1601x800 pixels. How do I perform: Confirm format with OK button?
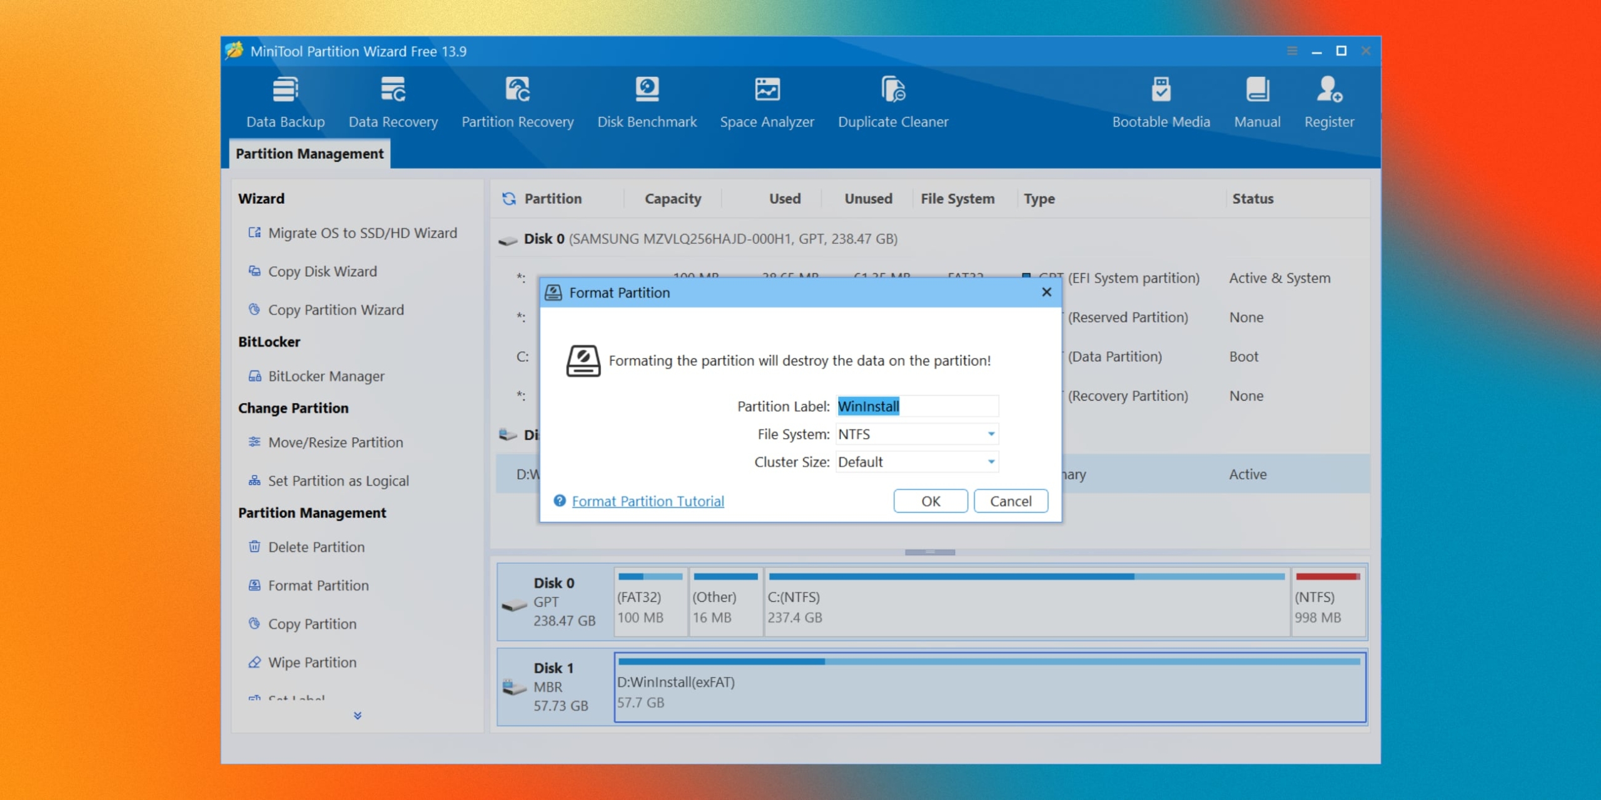[931, 501]
